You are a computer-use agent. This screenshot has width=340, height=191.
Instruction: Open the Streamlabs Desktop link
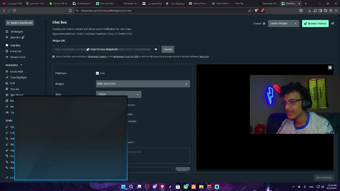[x=97, y=57]
